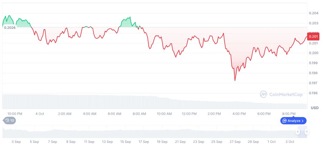The width and height of the screenshot is (327, 145).
Task: Click the 3 Sep date in the navigator
Action: pyautogui.click(x=16, y=142)
